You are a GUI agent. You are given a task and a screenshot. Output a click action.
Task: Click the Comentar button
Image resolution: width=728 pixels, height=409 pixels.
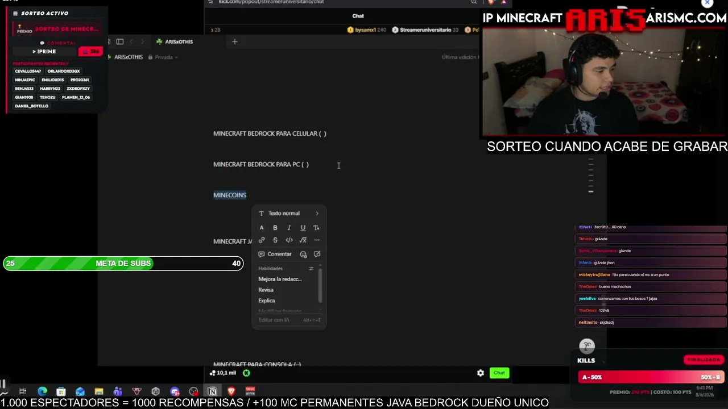coord(275,254)
